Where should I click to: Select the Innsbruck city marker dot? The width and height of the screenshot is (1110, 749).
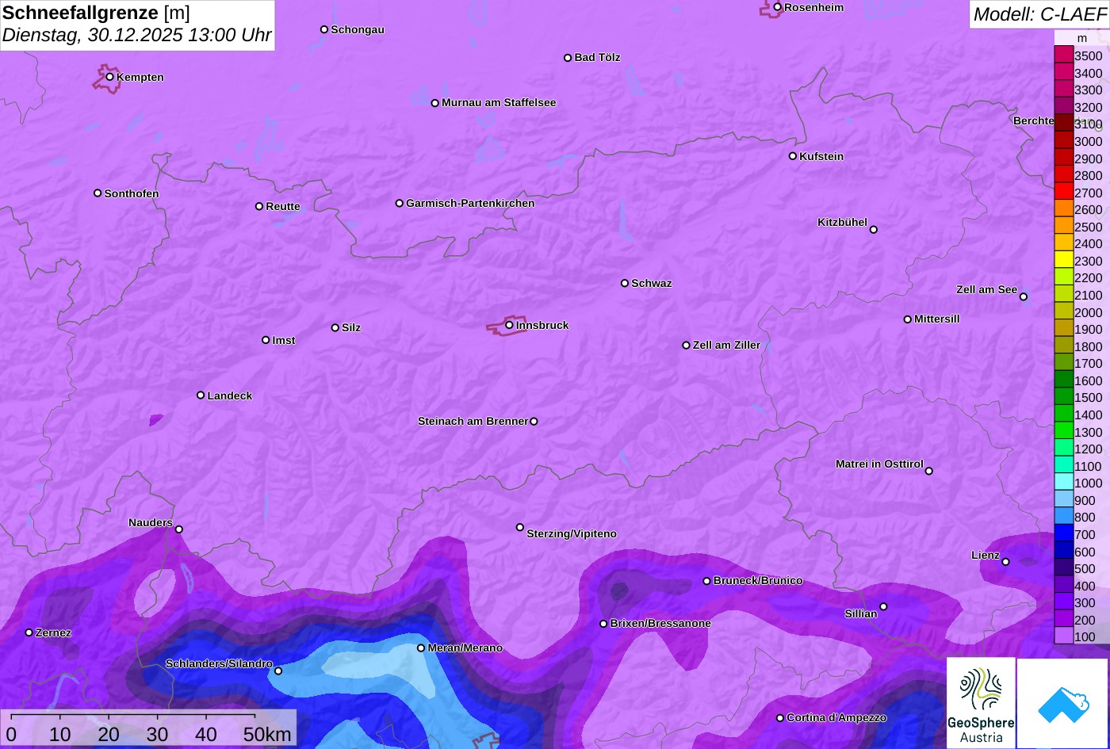click(x=509, y=324)
